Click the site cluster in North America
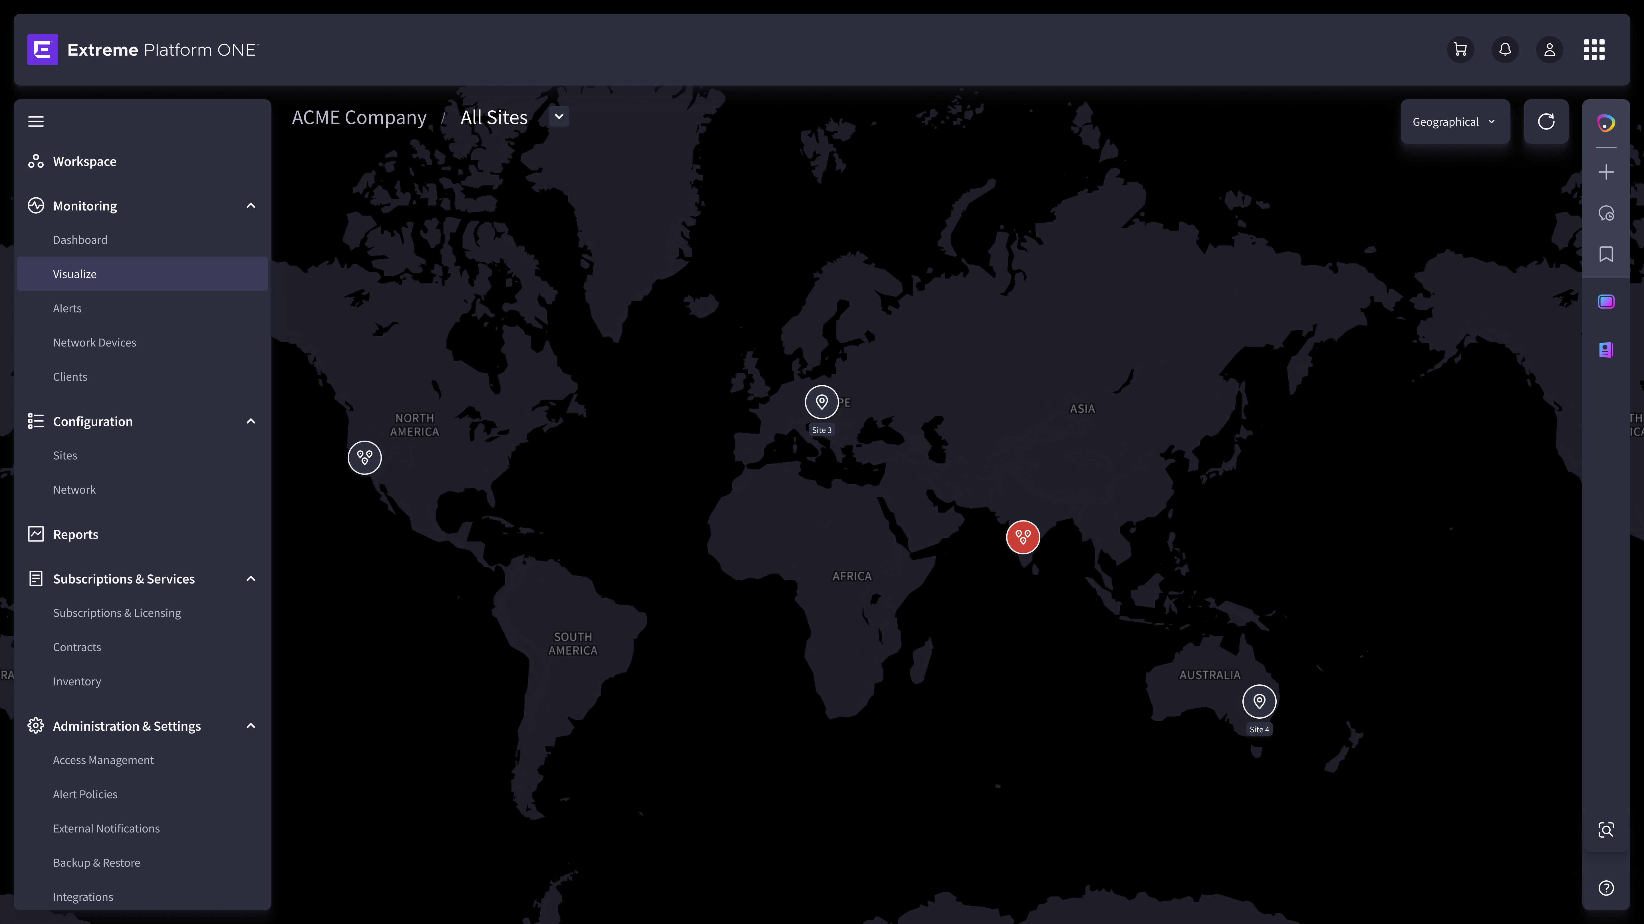Screen dimensions: 1644x924 click(x=364, y=457)
